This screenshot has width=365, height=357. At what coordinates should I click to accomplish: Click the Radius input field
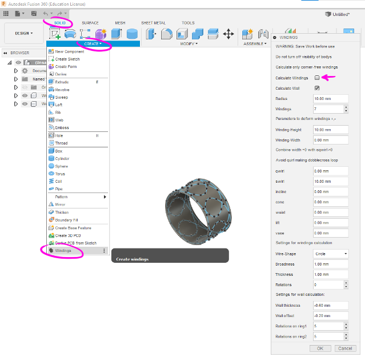tap(331, 99)
